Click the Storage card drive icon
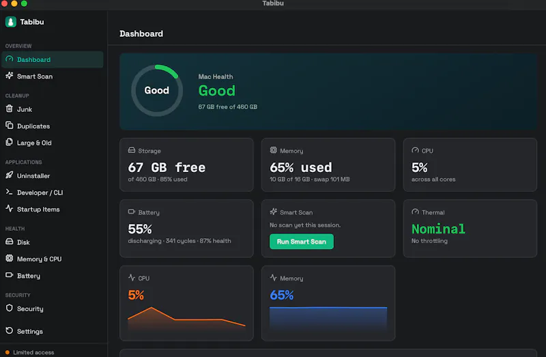The height and width of the screenshot is (357, 546). click(x=132, y=150)
